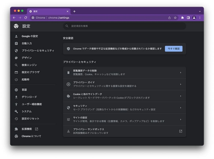This screenshot has height=159, width=214.
Task: Click the browser back arrow
Action: pyautogui.click(x=14, y=18)
